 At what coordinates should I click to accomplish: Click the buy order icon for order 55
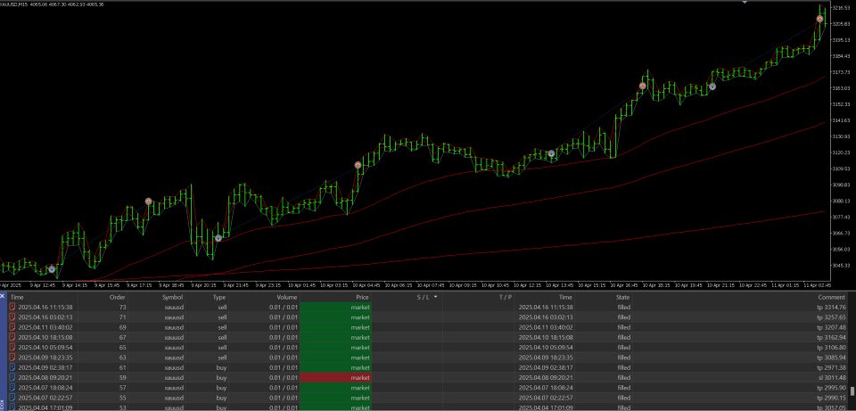[12, 398]
